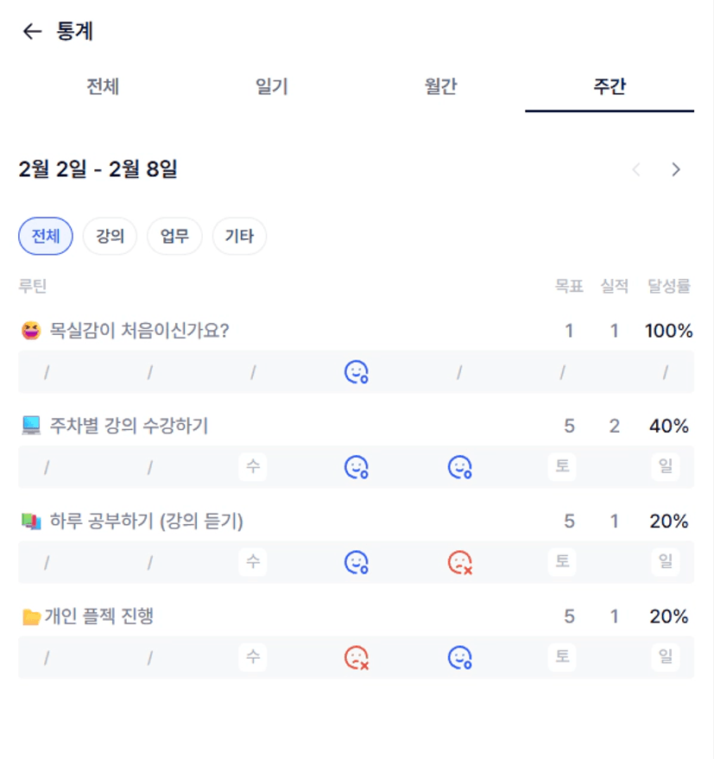Click red failed face in 개인 플젝 진행 row
Viewport: 714px width, 759px height.
(x=356, y=658)
